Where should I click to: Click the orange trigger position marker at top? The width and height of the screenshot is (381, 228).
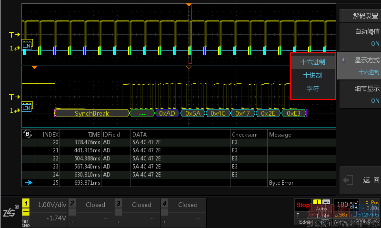tap(189, 5)
